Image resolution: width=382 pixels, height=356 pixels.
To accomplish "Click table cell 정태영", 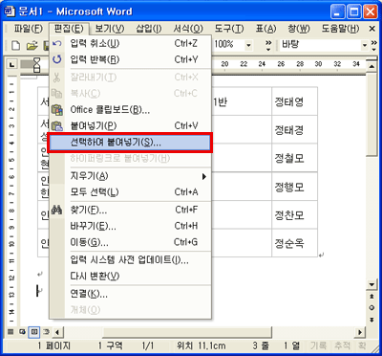I will pos(294,101).
